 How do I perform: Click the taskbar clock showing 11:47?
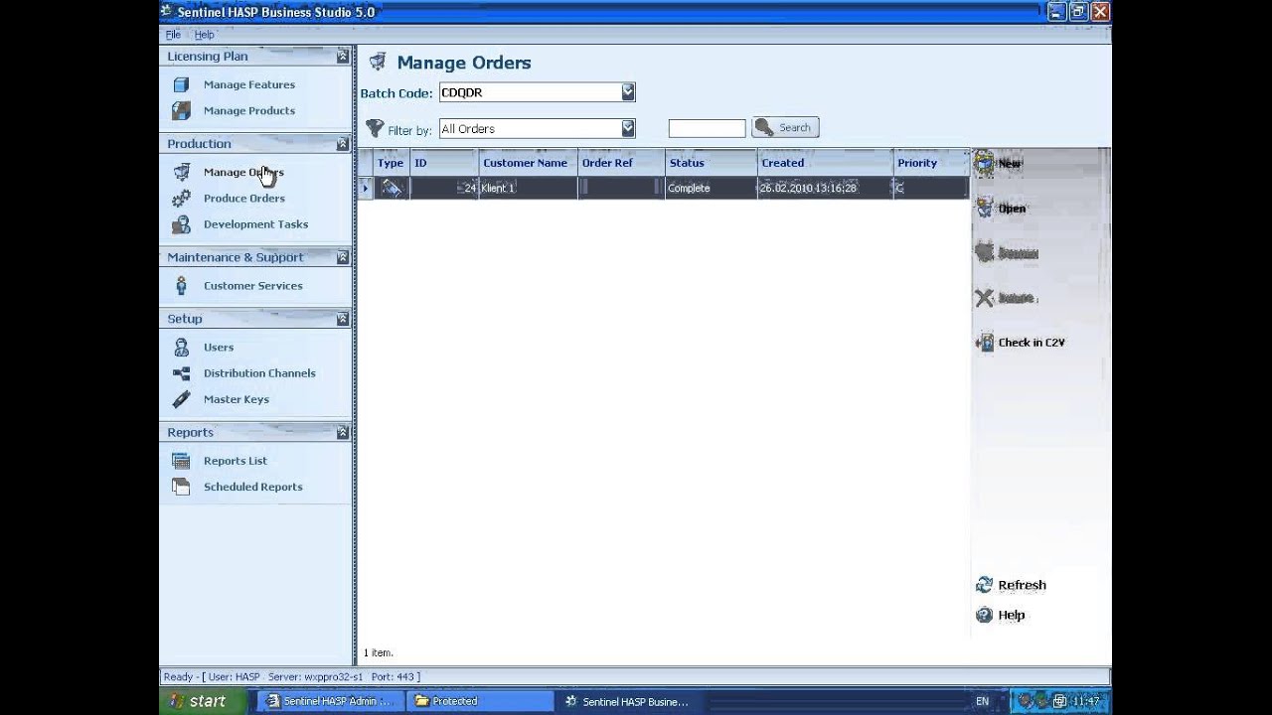[1086, 701]
